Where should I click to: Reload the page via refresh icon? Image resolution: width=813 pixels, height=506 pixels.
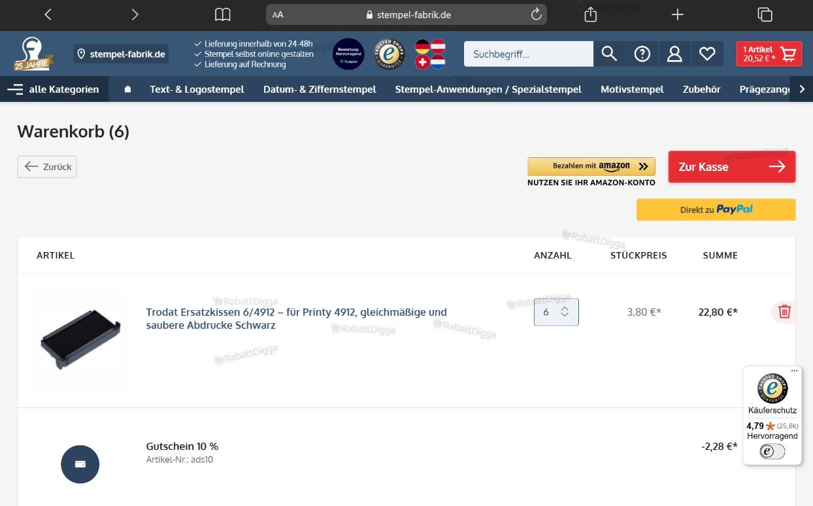click(x=536, y=14)
